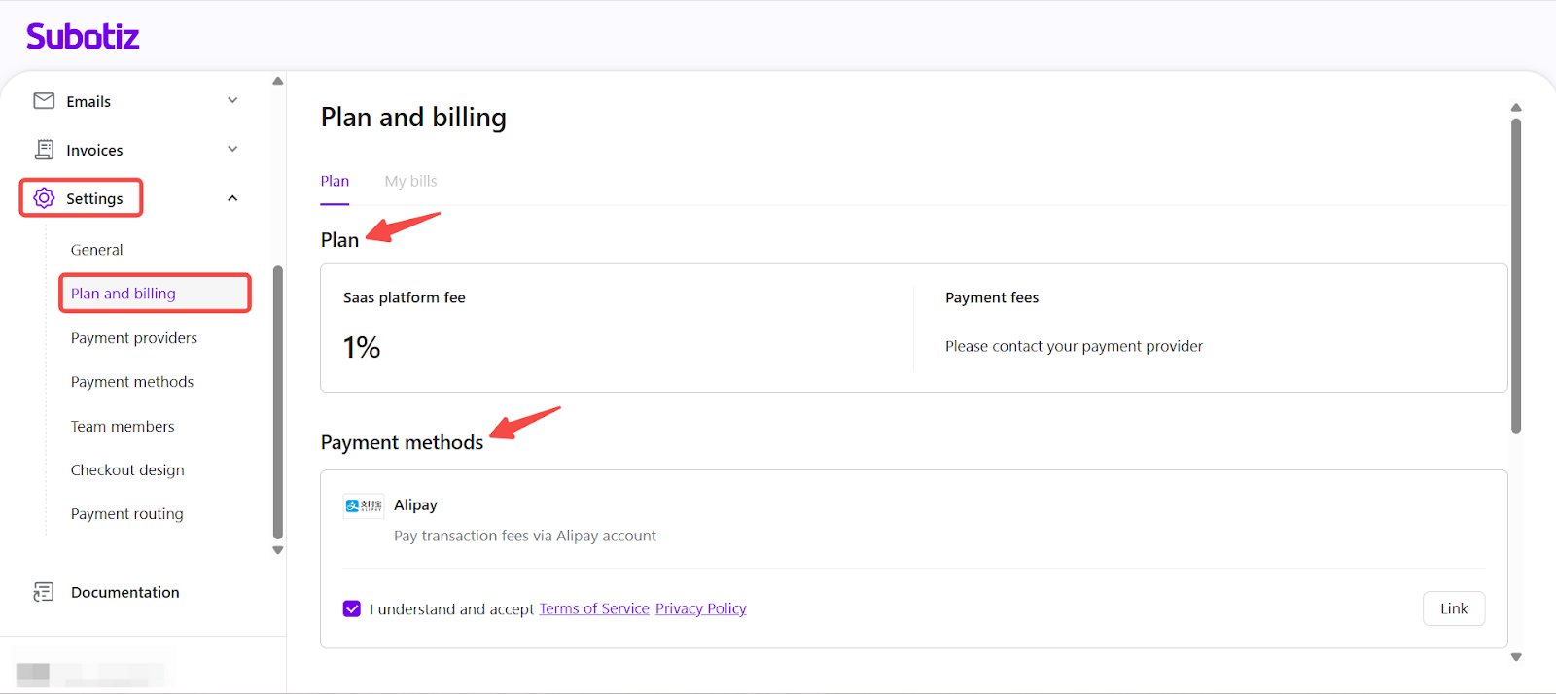Expand the Emails menu chevron
Viewport: 1556px width, 694px height.
(x=232, y=101)
